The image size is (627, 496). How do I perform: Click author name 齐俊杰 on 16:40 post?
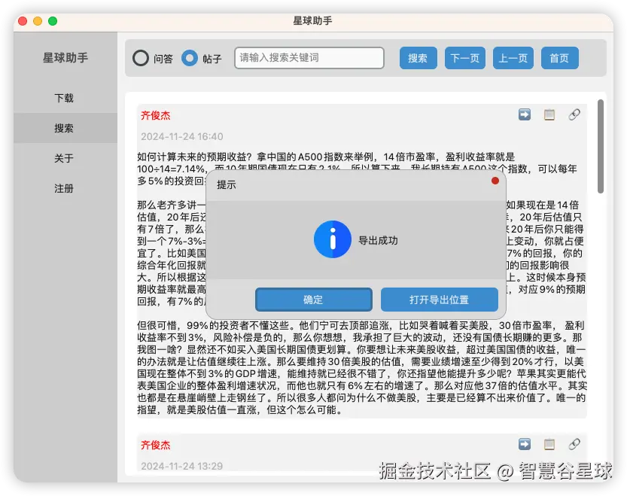[x=156, y=116]
